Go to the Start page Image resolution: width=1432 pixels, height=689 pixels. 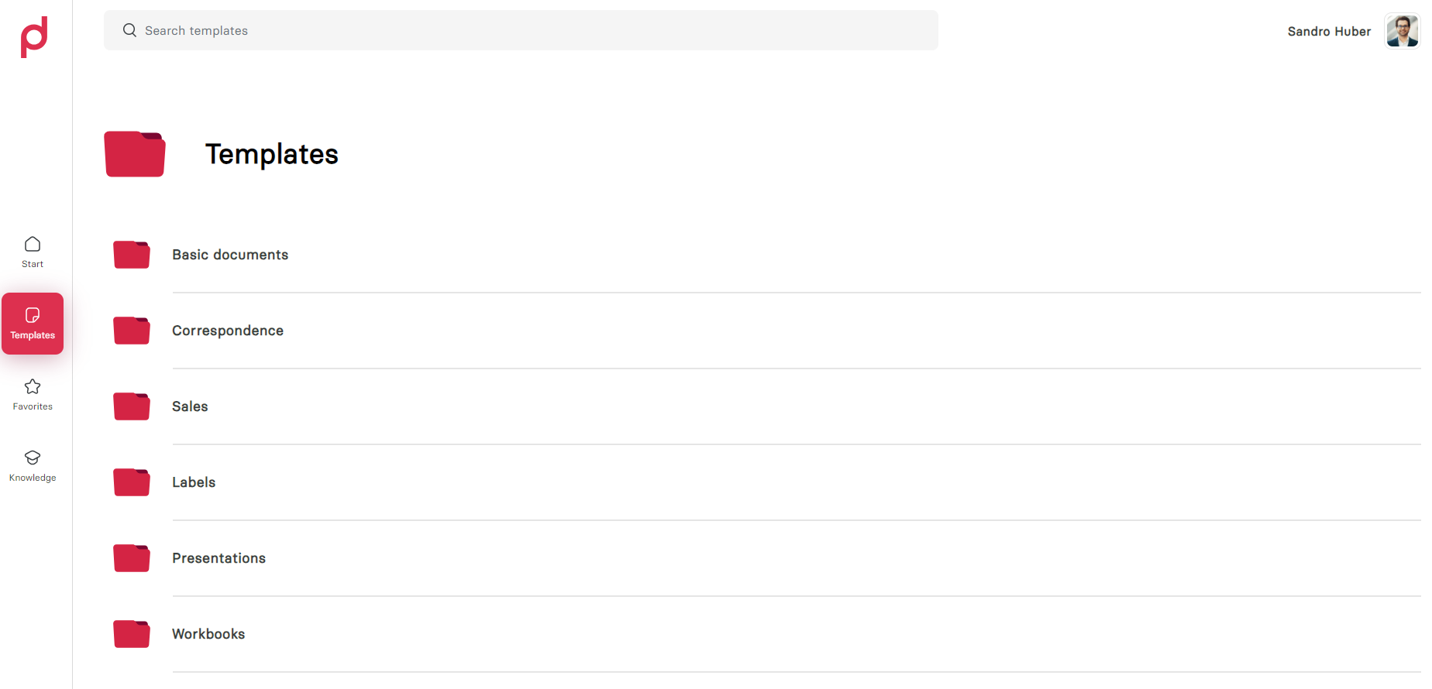pos(33,252)
